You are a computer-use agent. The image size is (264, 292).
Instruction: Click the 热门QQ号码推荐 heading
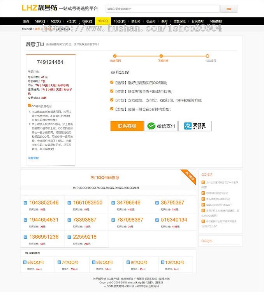pyautogui.click(x=105, y=178)
